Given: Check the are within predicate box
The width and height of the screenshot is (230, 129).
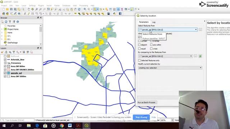Looking at the screenshot, I should 151,45.
